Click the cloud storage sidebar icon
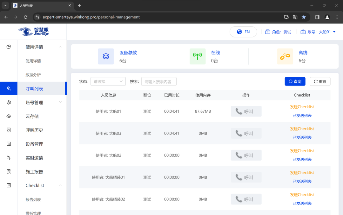 [x=9, y=116]
